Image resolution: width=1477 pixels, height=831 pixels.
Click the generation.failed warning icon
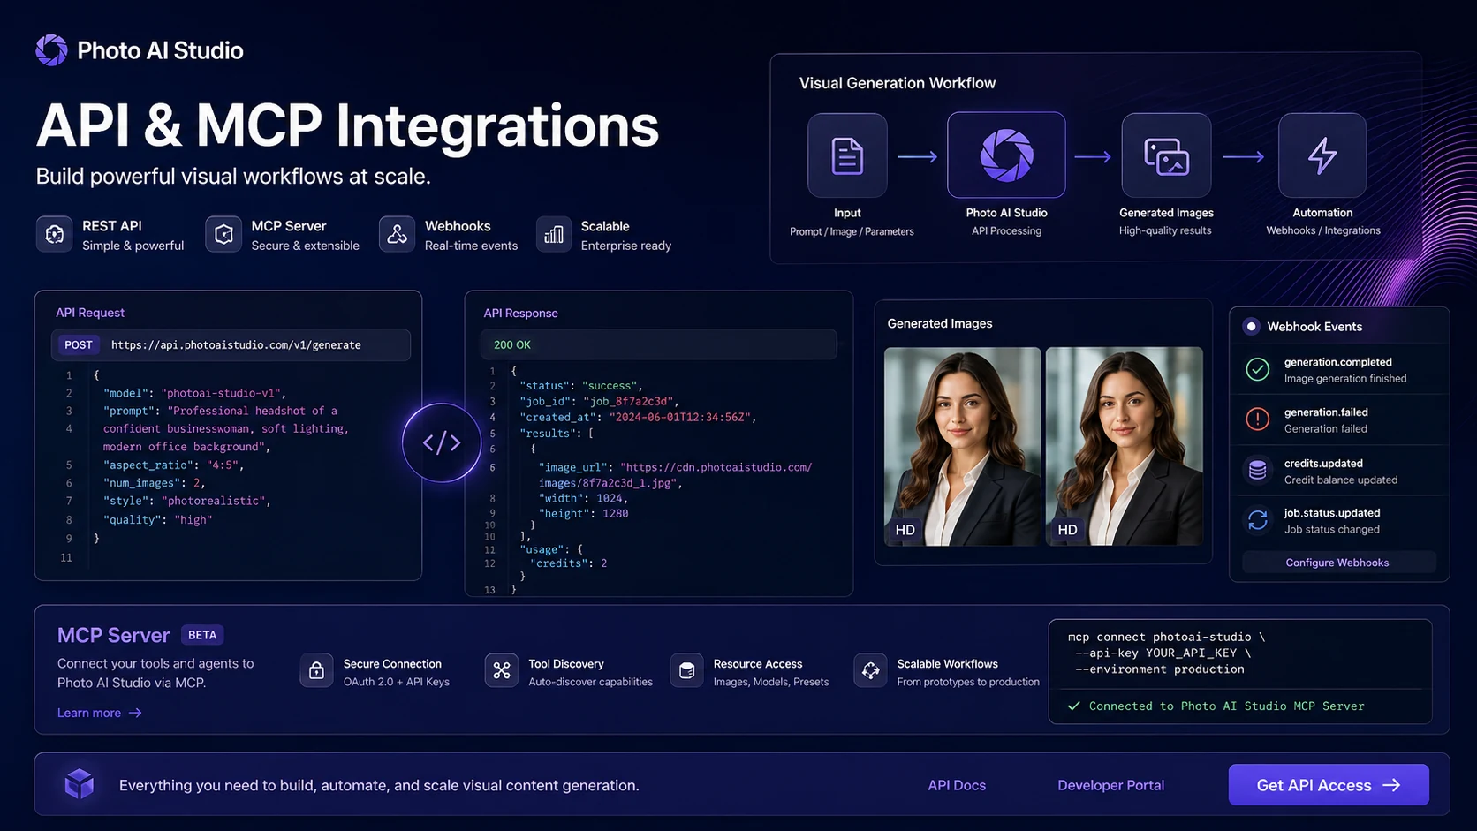click(x=1258, y=419)
